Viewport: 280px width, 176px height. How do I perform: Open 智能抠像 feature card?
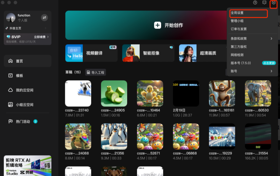pyautogui.click(x=148, y=53)
